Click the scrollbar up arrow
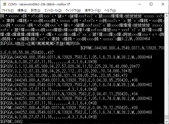169x124 pixels. point(166,16)
